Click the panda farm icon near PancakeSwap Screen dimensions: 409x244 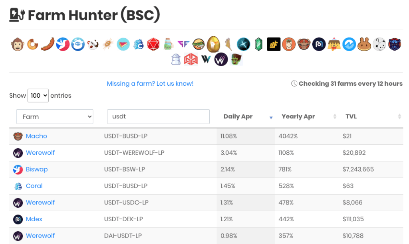(x=379, y=44)
